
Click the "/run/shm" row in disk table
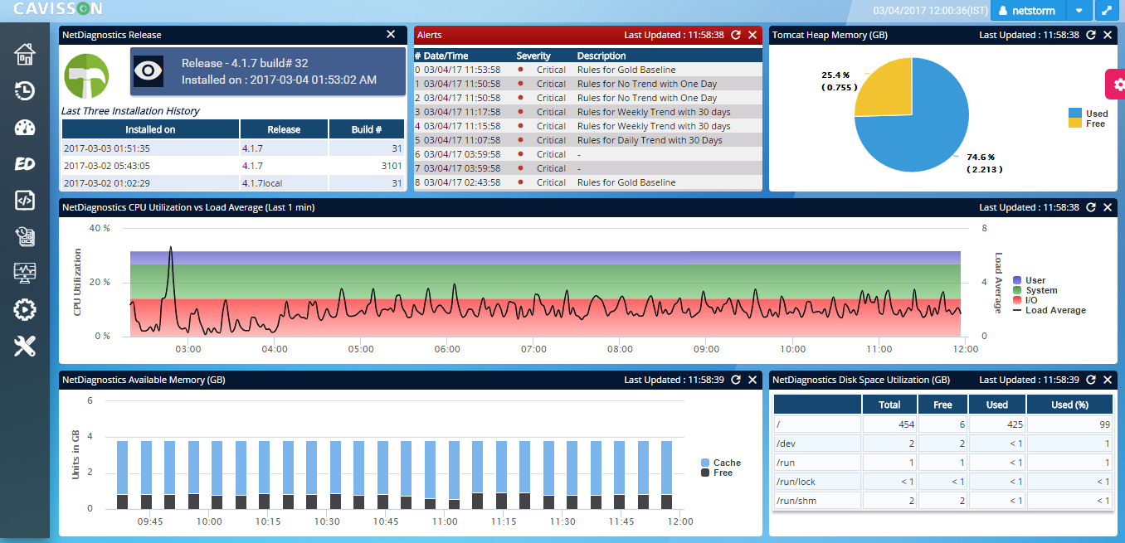click(x=942, y=500)
